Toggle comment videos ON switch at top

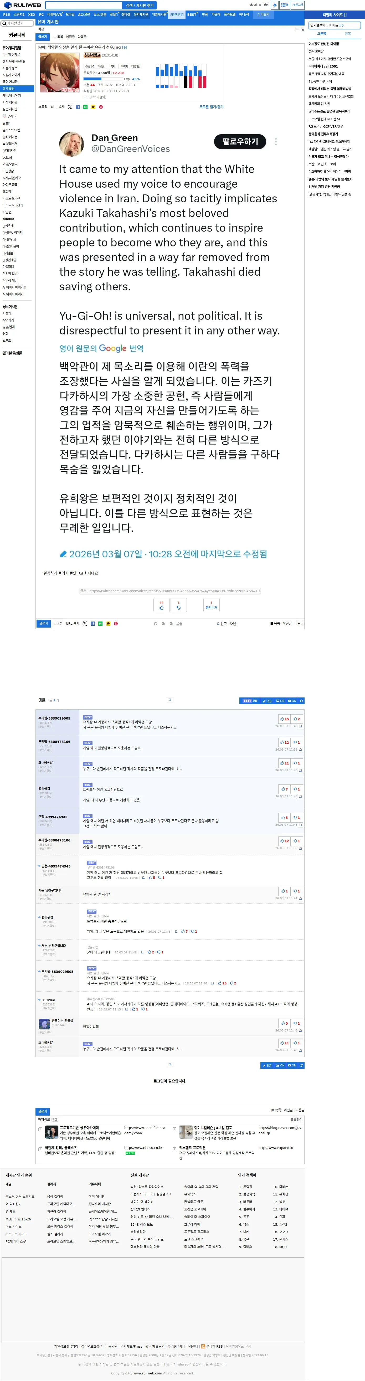tap(292, 701)
